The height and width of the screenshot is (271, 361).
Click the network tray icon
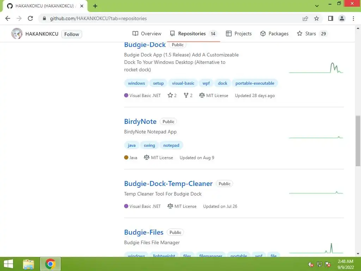(x=319, y=264)
